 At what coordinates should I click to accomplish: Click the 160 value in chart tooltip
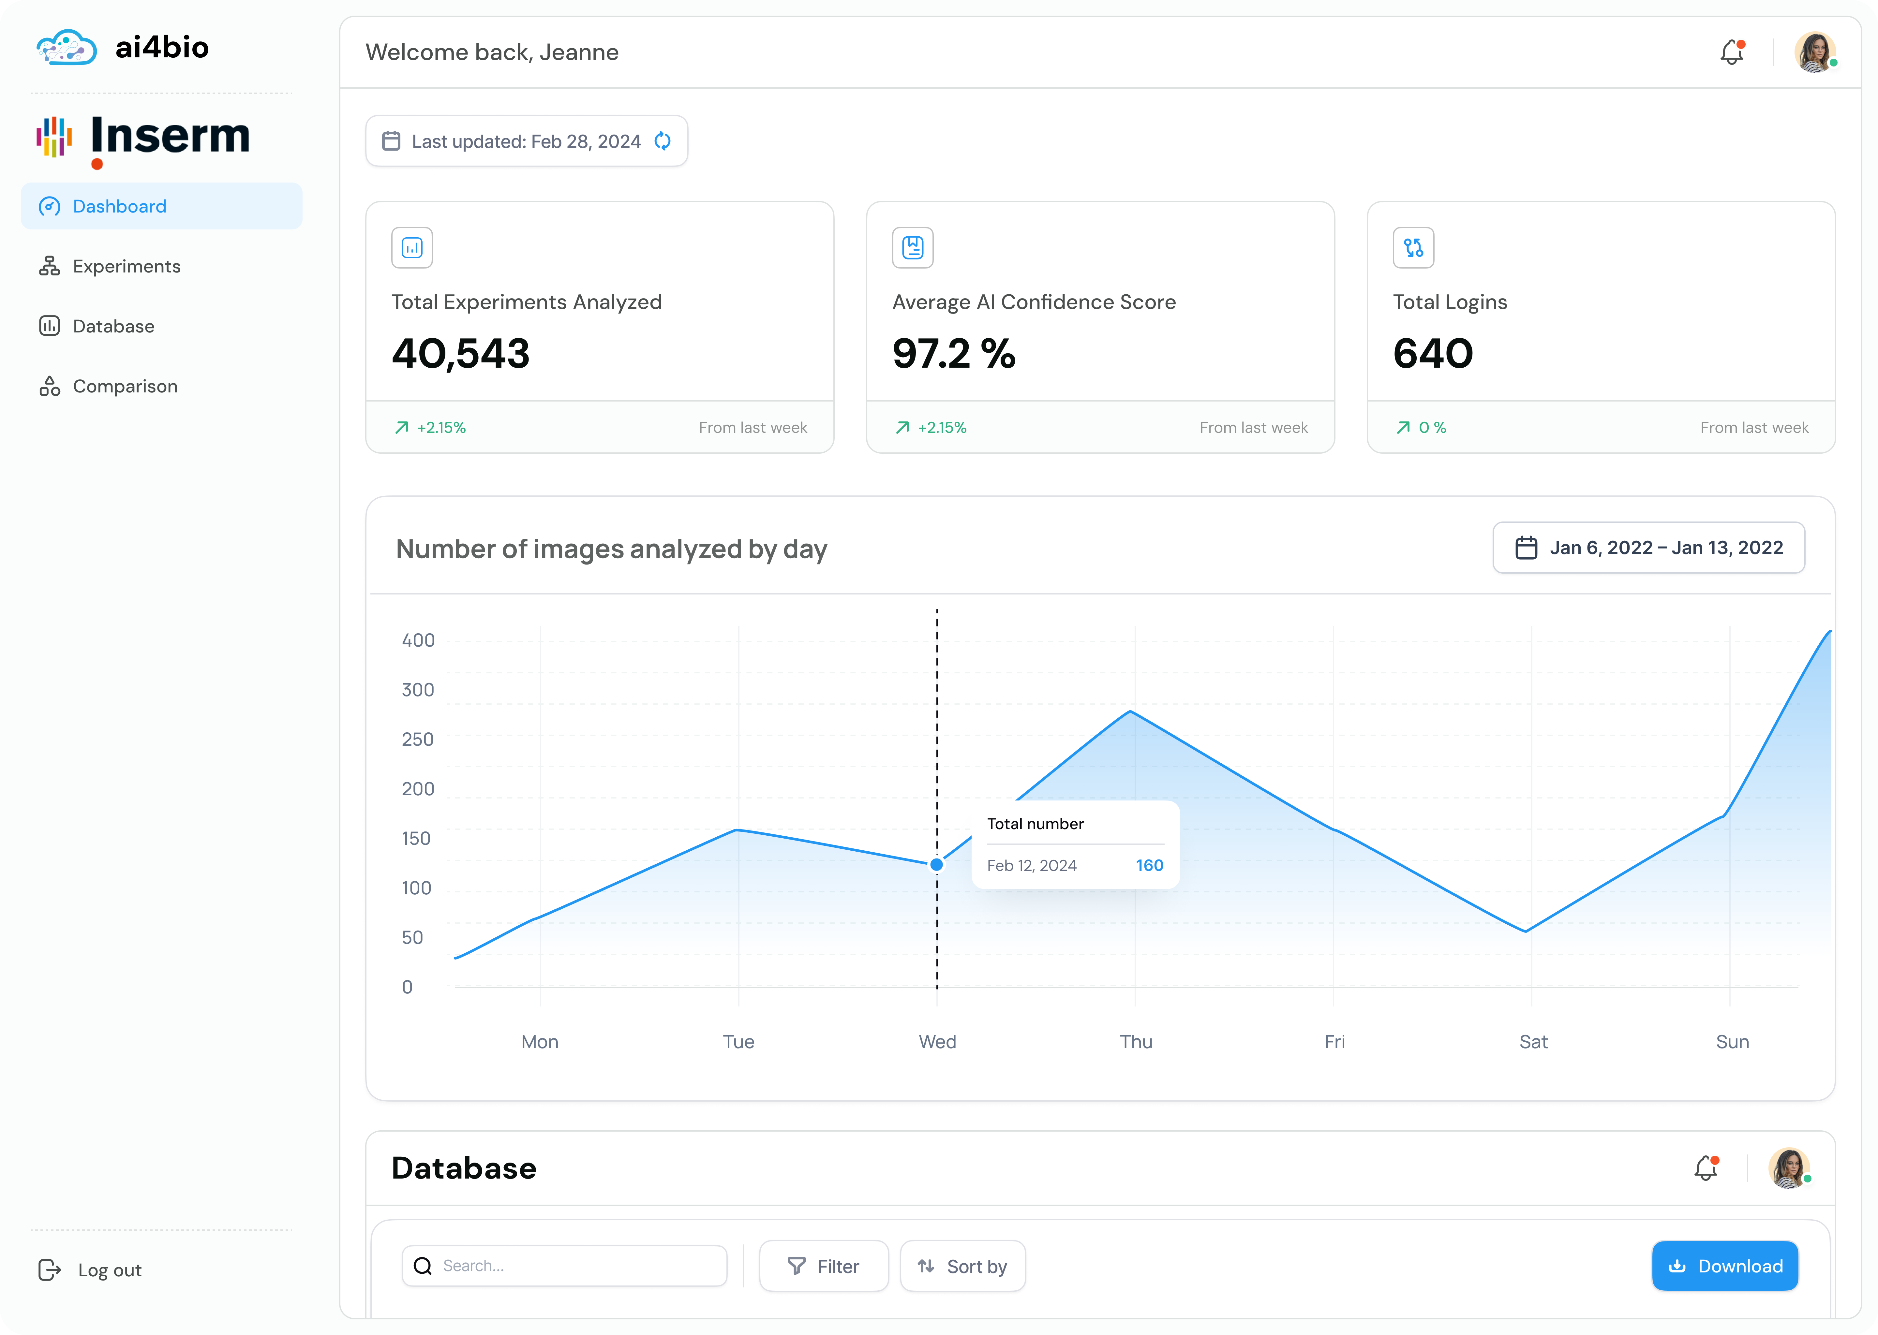[x=1150, y=866]
